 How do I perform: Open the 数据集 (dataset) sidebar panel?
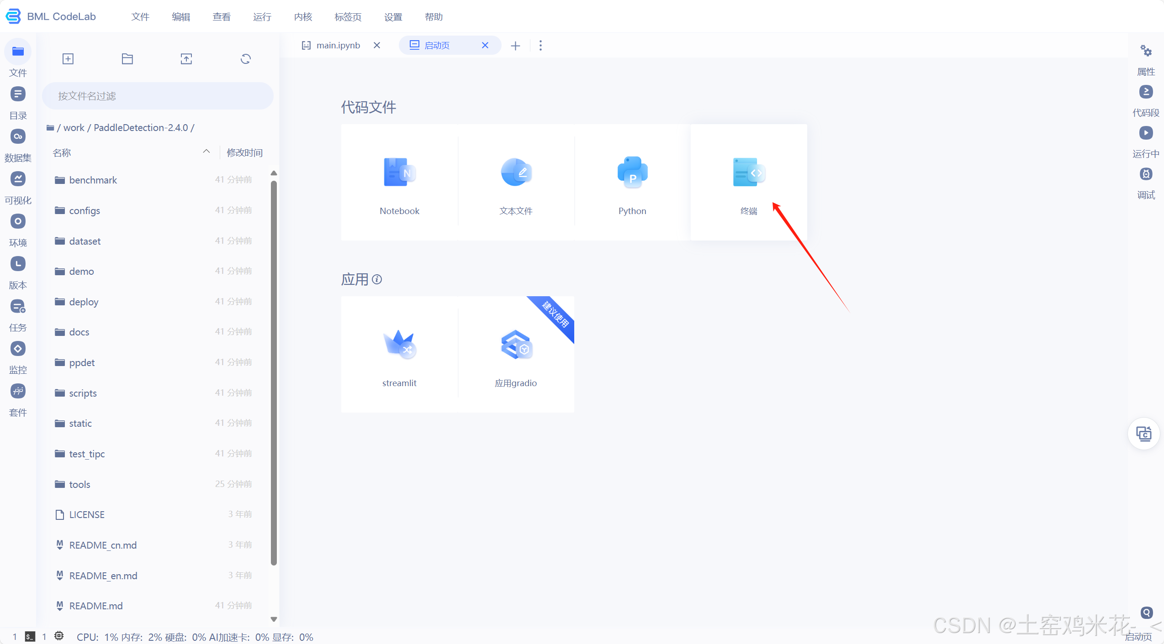pos(18,137)
